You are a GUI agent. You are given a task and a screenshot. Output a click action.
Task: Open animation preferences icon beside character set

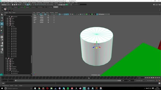tap(159, 80)
